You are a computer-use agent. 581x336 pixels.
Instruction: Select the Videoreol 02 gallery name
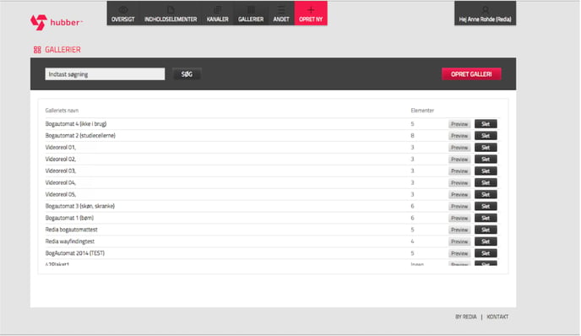tap(61, 160)
